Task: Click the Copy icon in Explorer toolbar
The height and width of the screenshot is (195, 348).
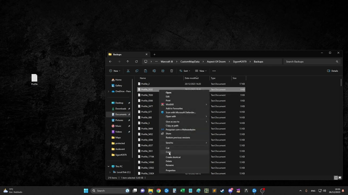Action: click(137, 71)
